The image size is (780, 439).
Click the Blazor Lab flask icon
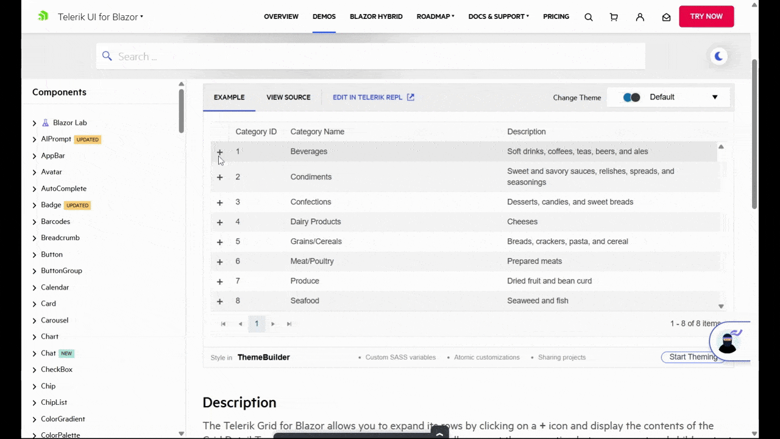click(46, 123)
